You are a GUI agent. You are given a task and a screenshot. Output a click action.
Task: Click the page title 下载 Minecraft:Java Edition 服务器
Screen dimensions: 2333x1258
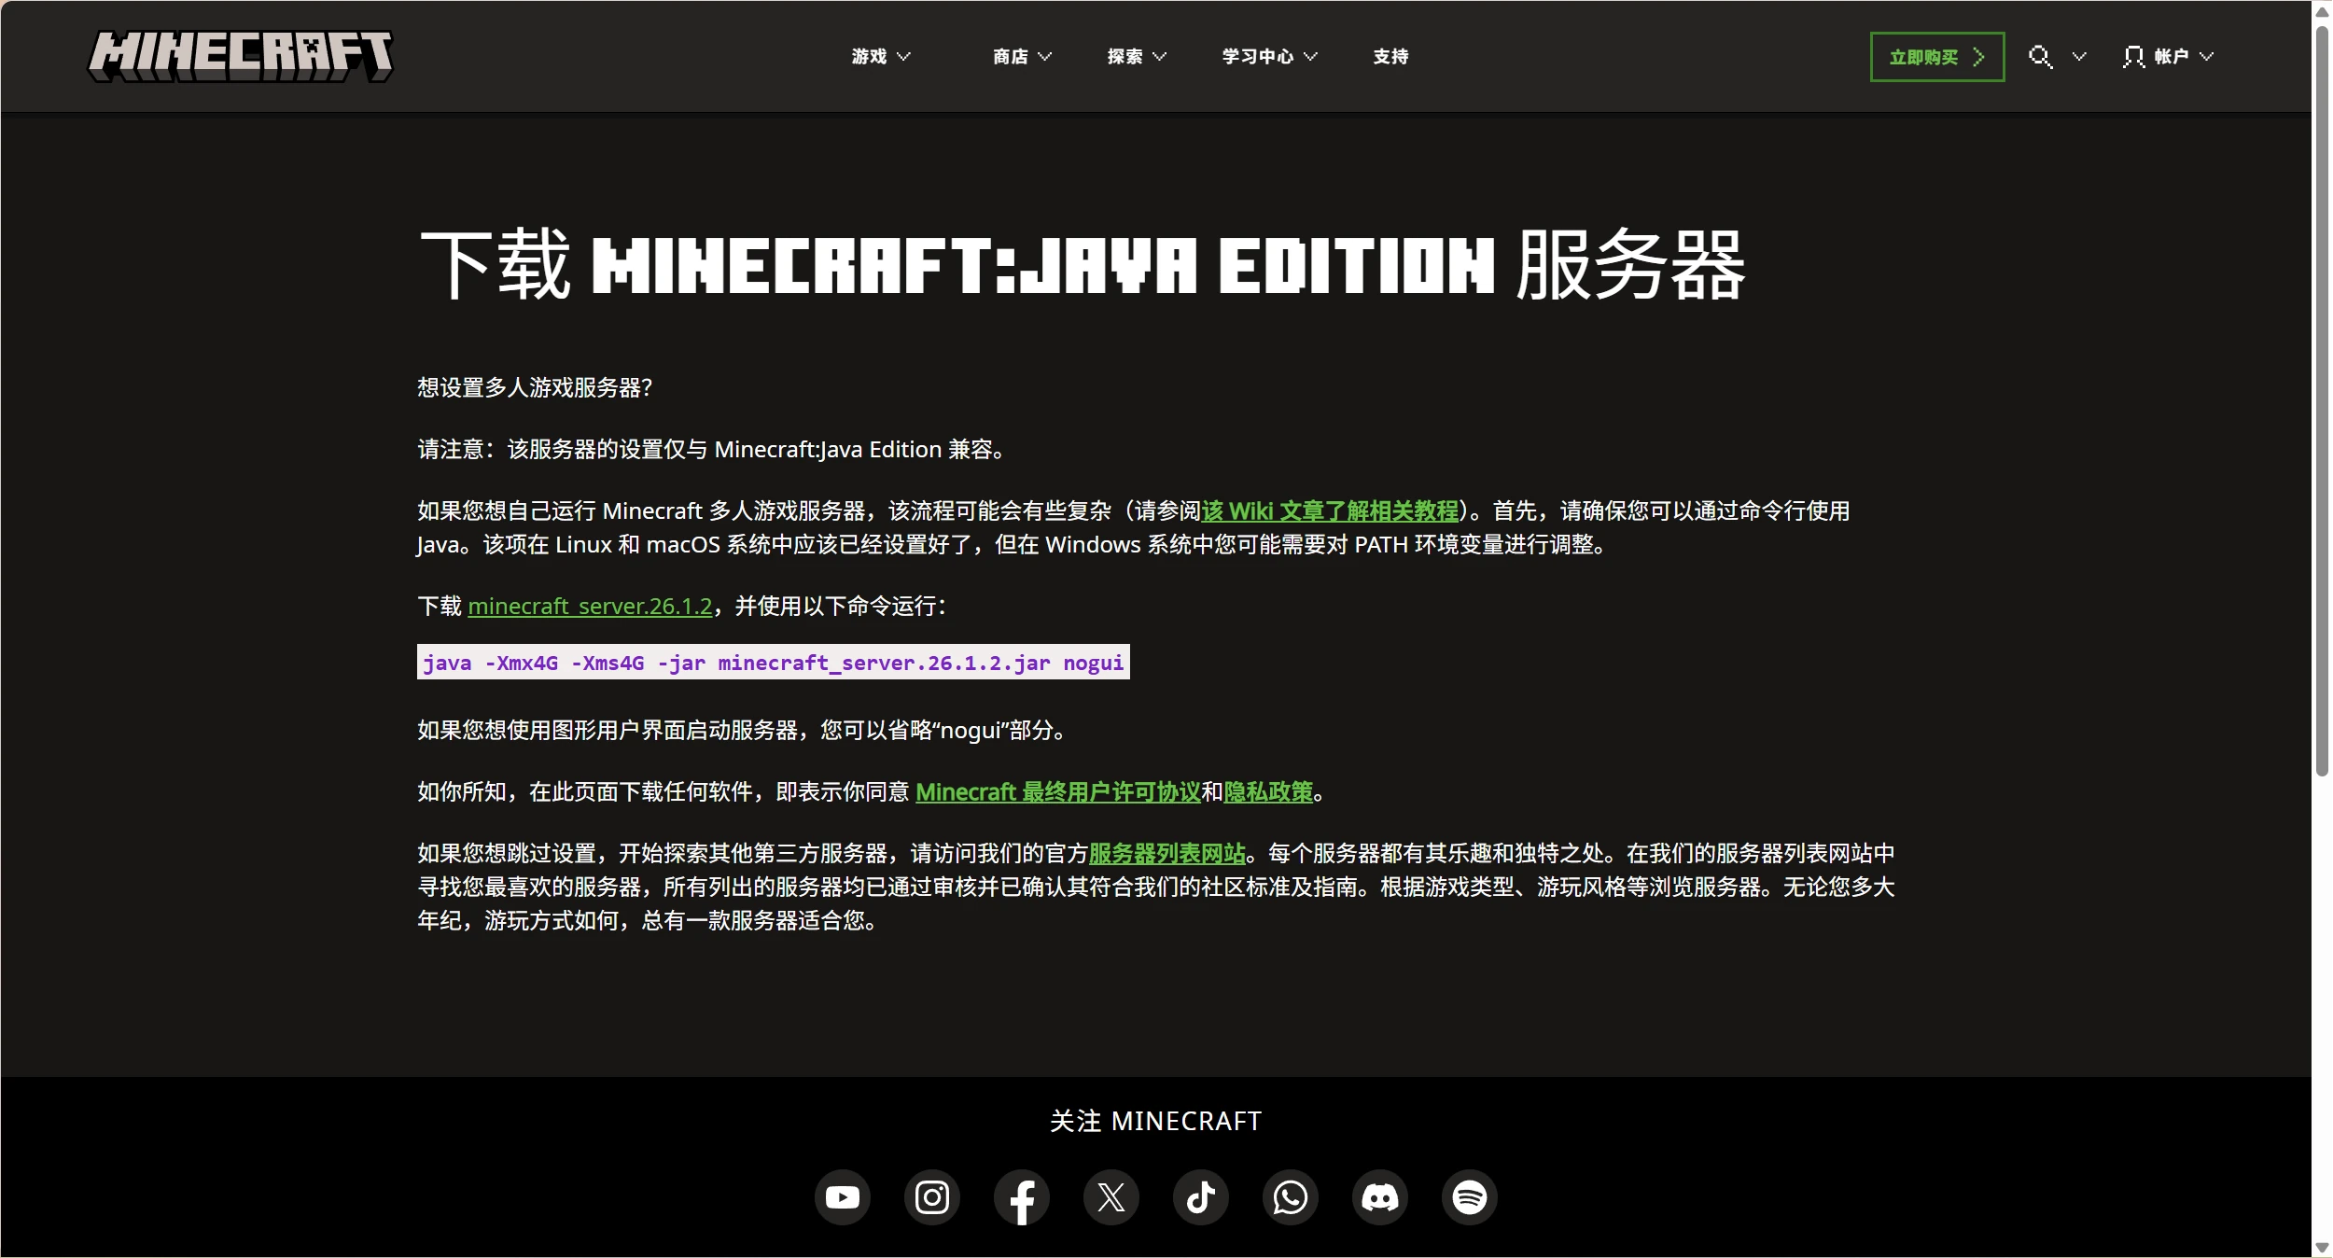[1083, 265]
